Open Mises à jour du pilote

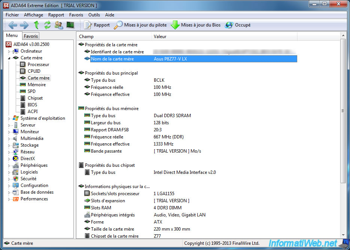140,25
